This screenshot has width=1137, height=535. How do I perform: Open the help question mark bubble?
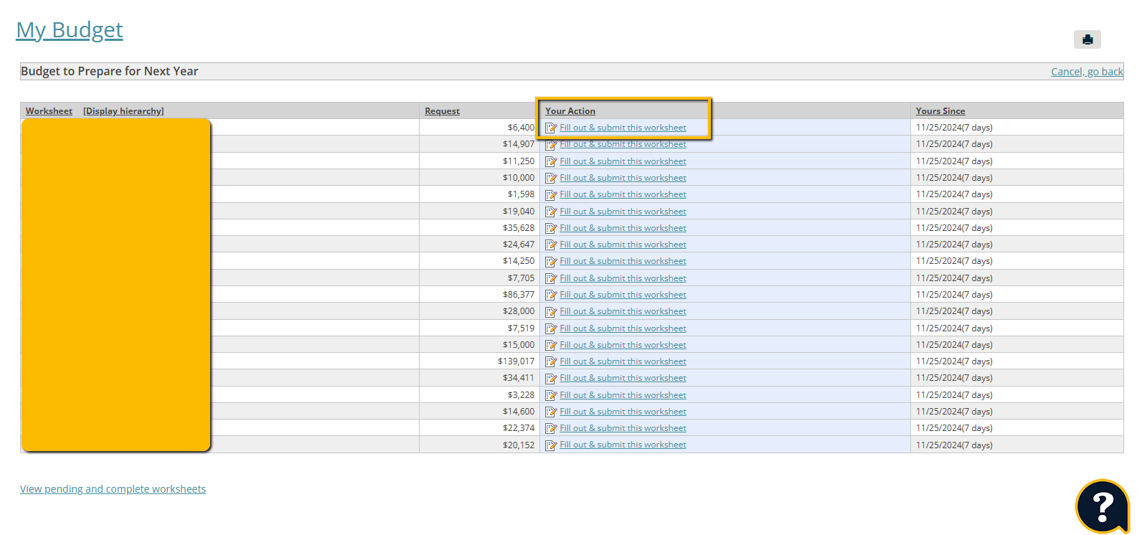tap(1103, 506)
